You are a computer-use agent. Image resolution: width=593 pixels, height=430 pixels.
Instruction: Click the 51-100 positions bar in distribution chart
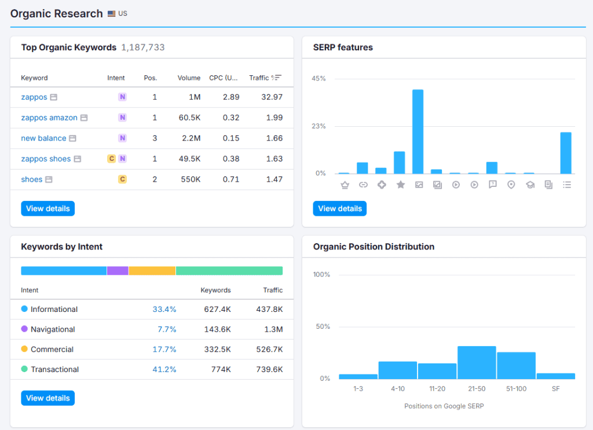(516, 365)
